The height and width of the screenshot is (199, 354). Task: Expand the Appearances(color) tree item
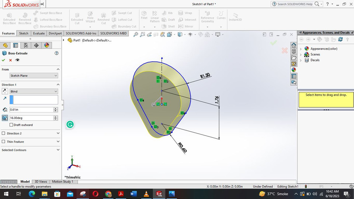click(301, 49)
